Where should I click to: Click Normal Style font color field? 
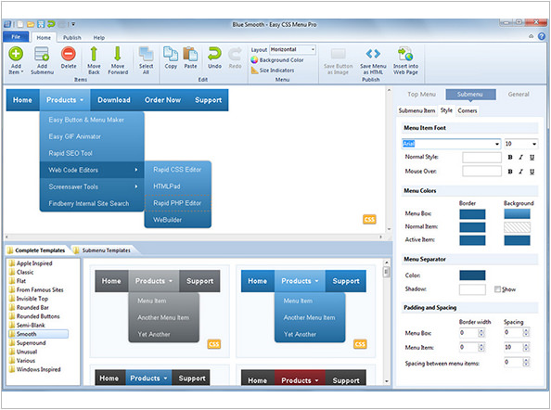tap(481, 158)
